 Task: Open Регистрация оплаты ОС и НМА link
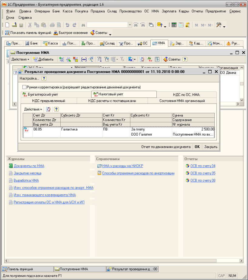coord(49,202)
